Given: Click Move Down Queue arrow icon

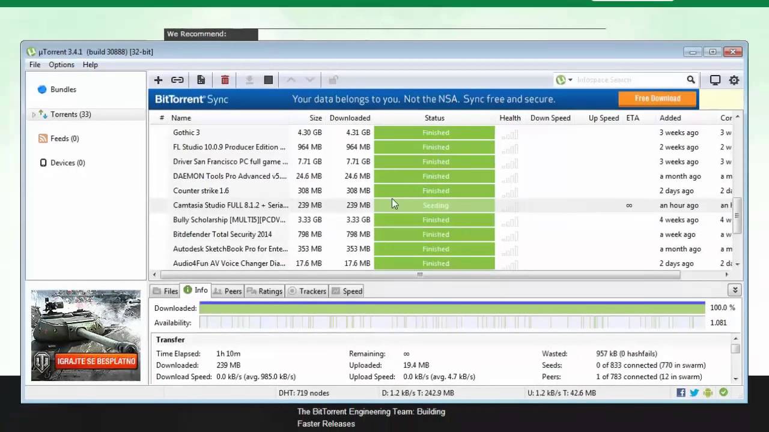Looking at the screenshot, I should tap(310, 80).
